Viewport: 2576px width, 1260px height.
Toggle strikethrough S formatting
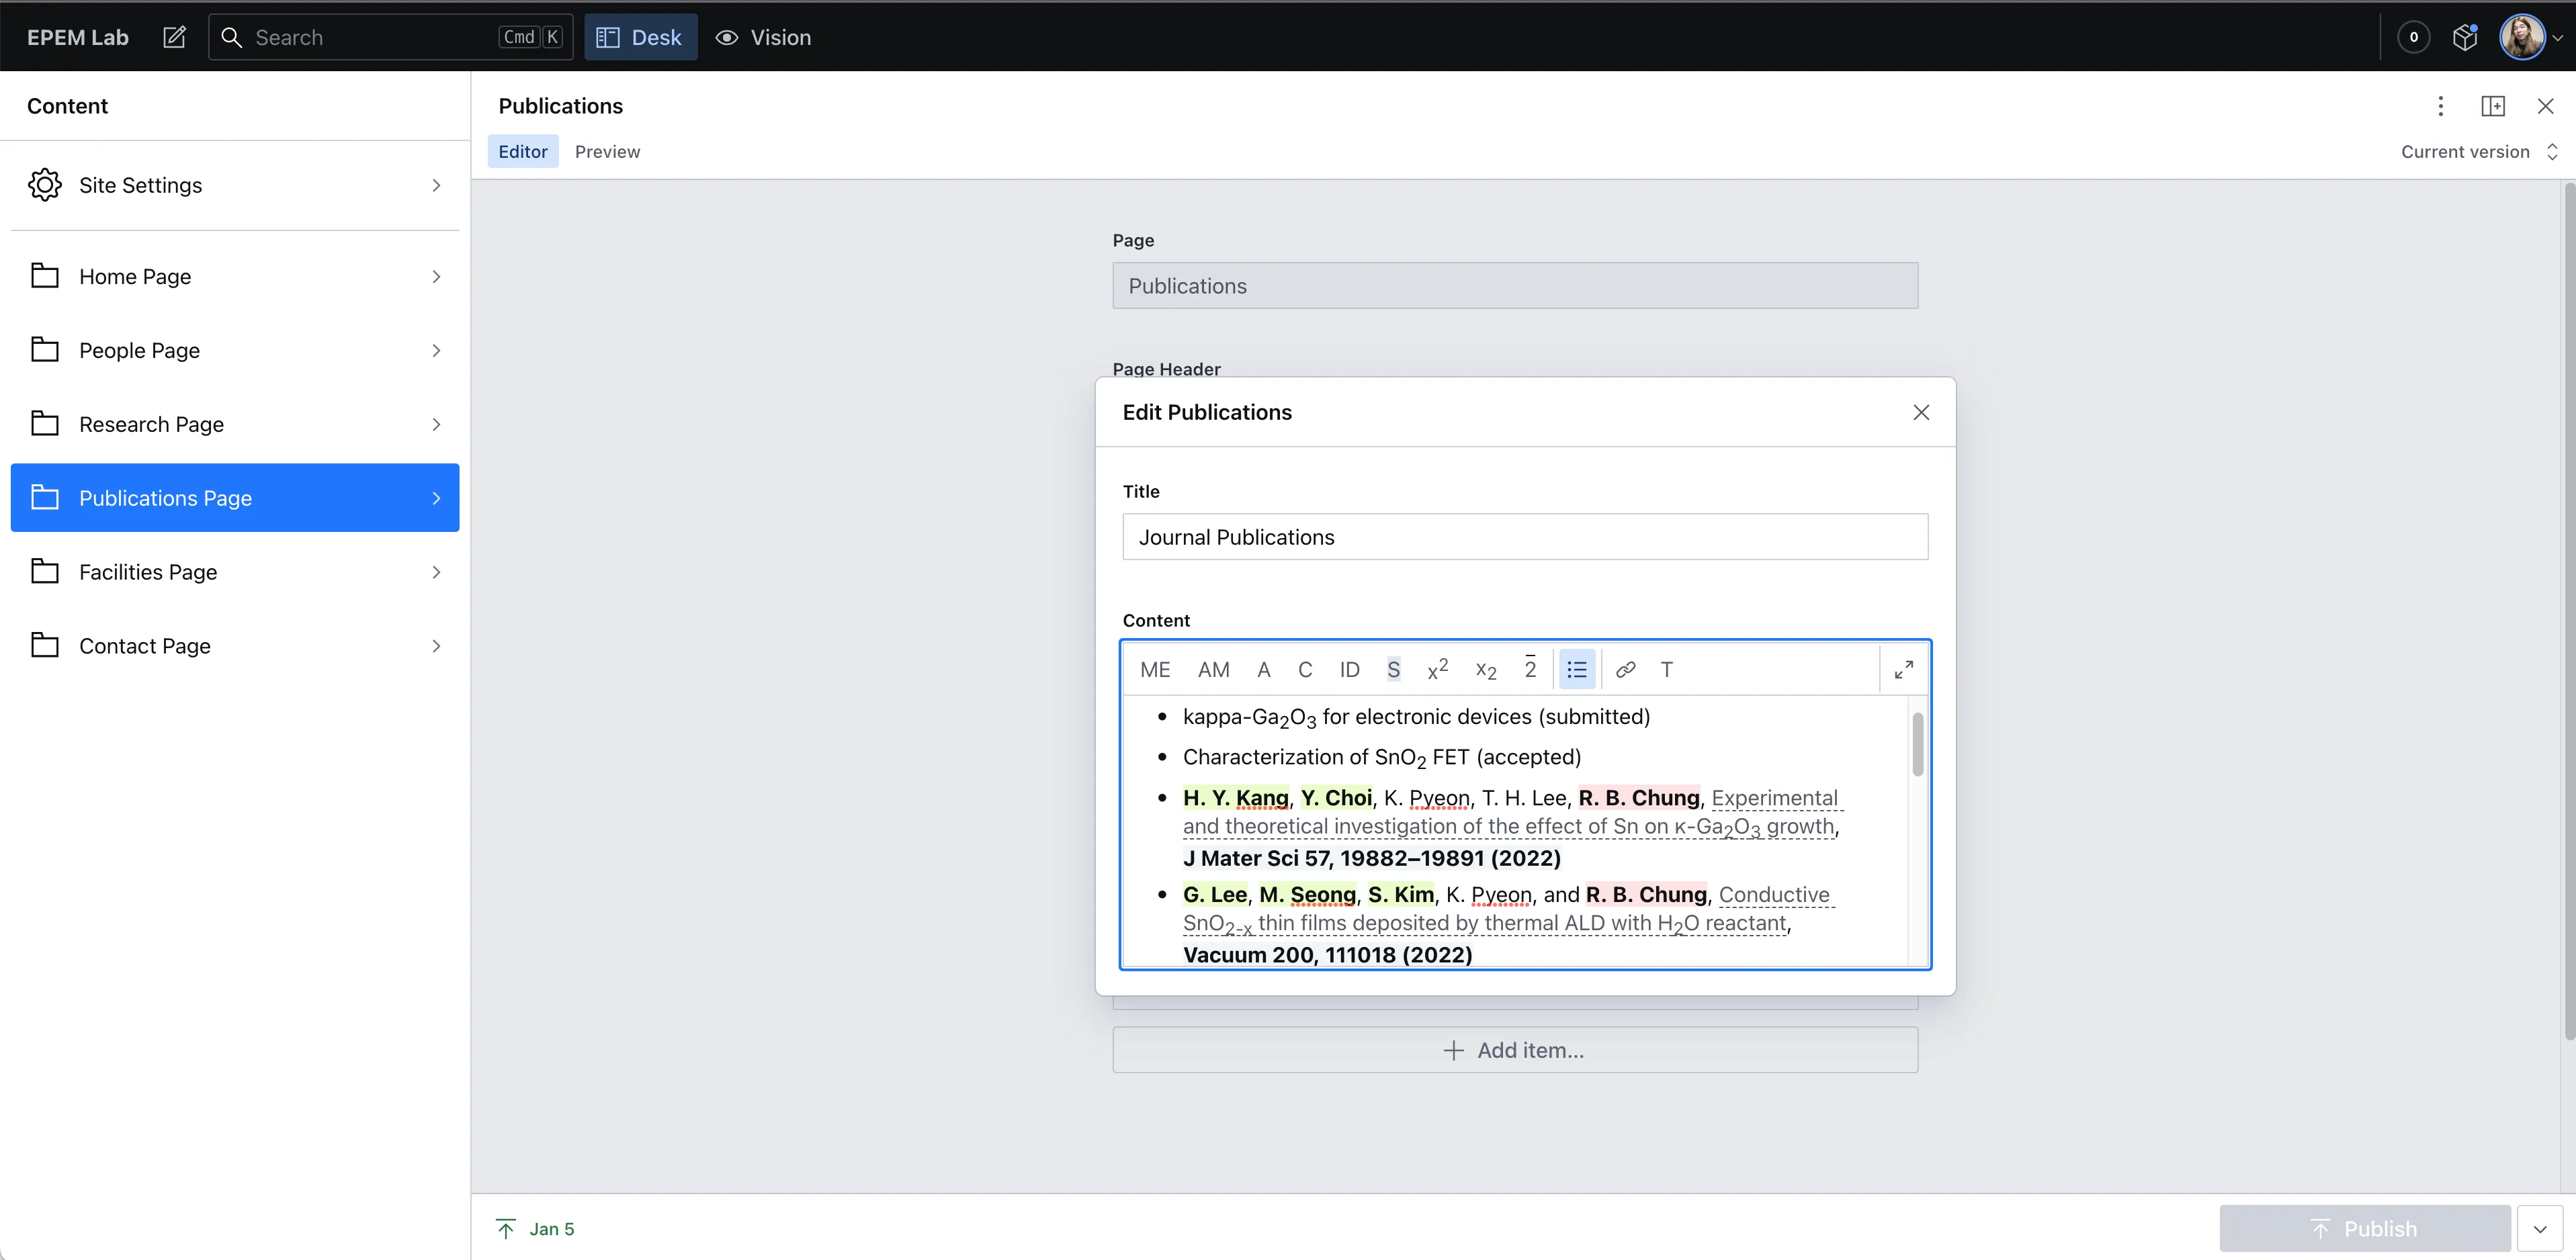[1393, 670]
